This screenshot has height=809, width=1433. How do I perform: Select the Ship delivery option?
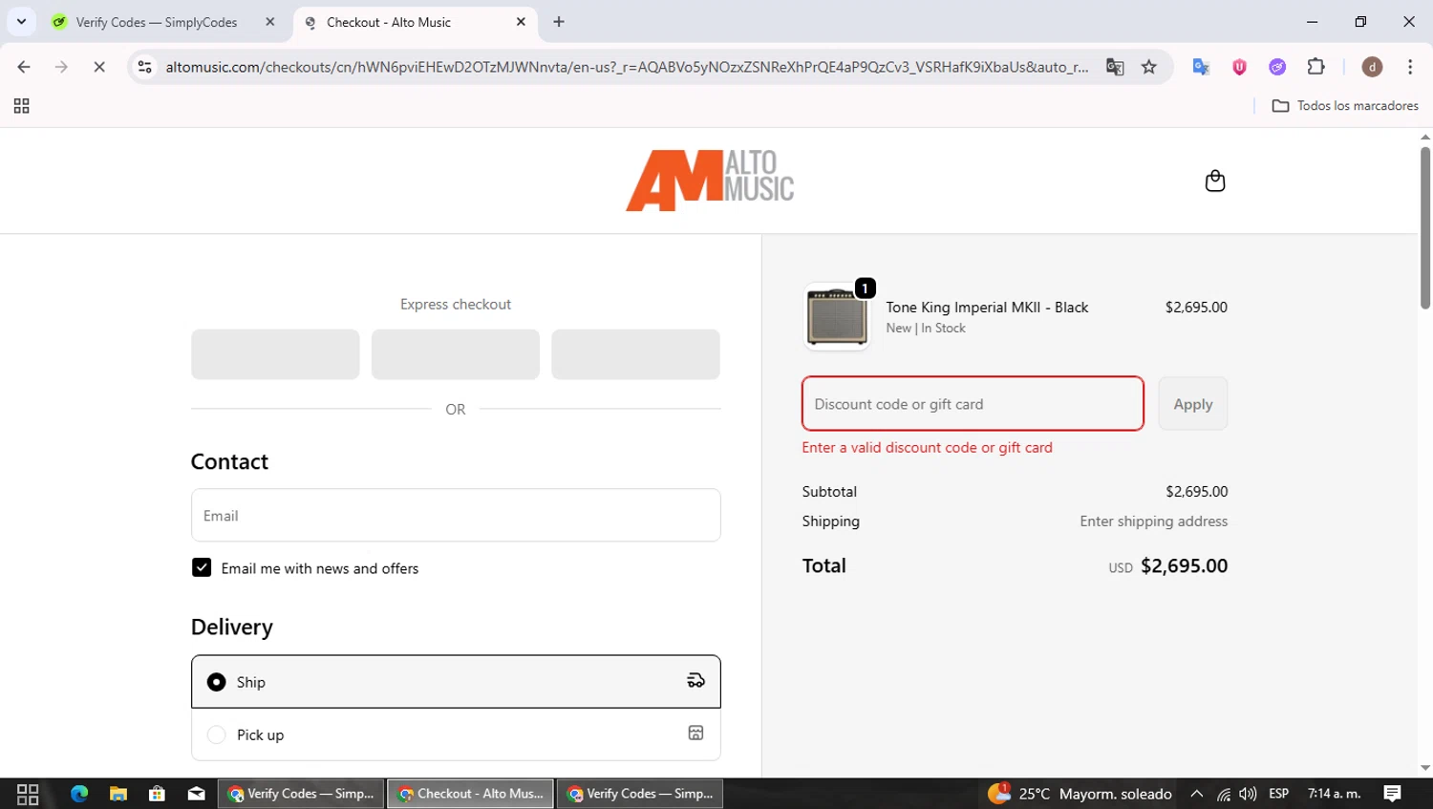[x=456, y=681]
